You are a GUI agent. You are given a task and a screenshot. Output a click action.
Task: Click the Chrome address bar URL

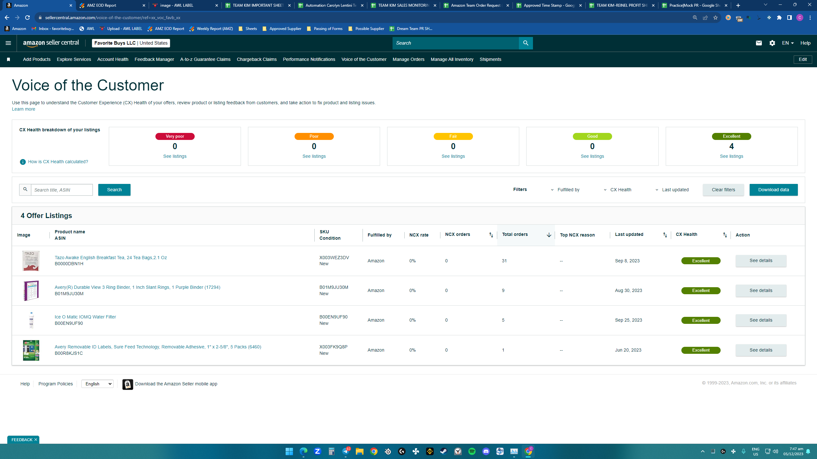[113, 18]
